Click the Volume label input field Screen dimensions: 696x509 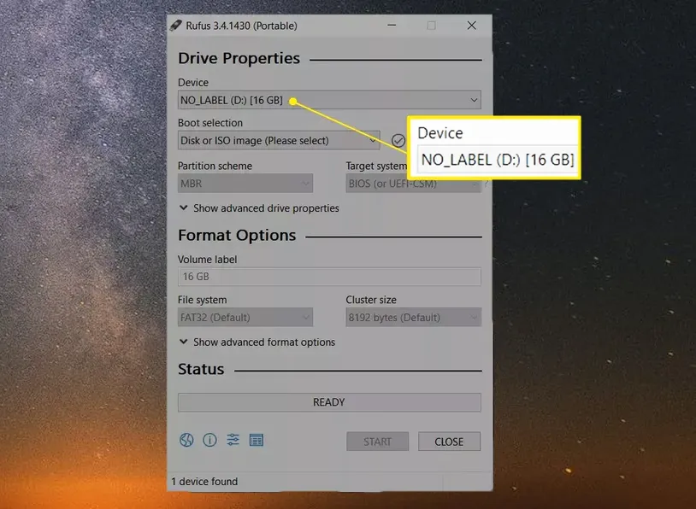tap(329, 277)
